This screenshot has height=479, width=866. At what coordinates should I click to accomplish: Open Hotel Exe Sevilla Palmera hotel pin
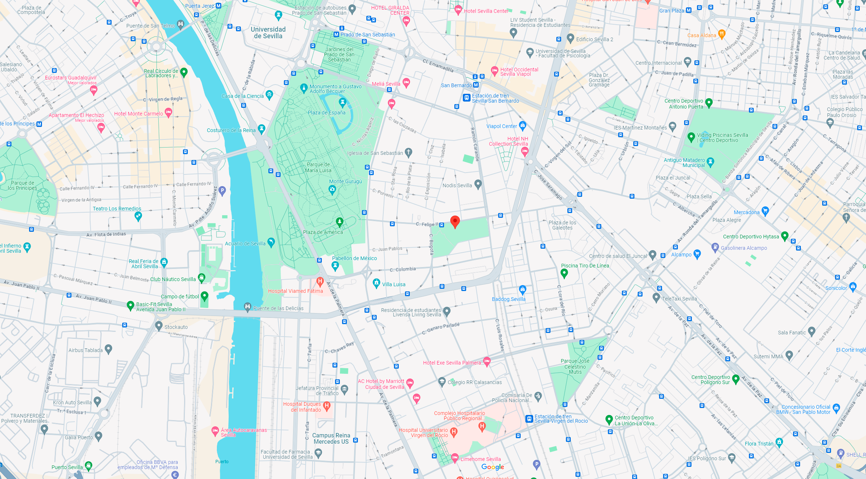(487, 361)
